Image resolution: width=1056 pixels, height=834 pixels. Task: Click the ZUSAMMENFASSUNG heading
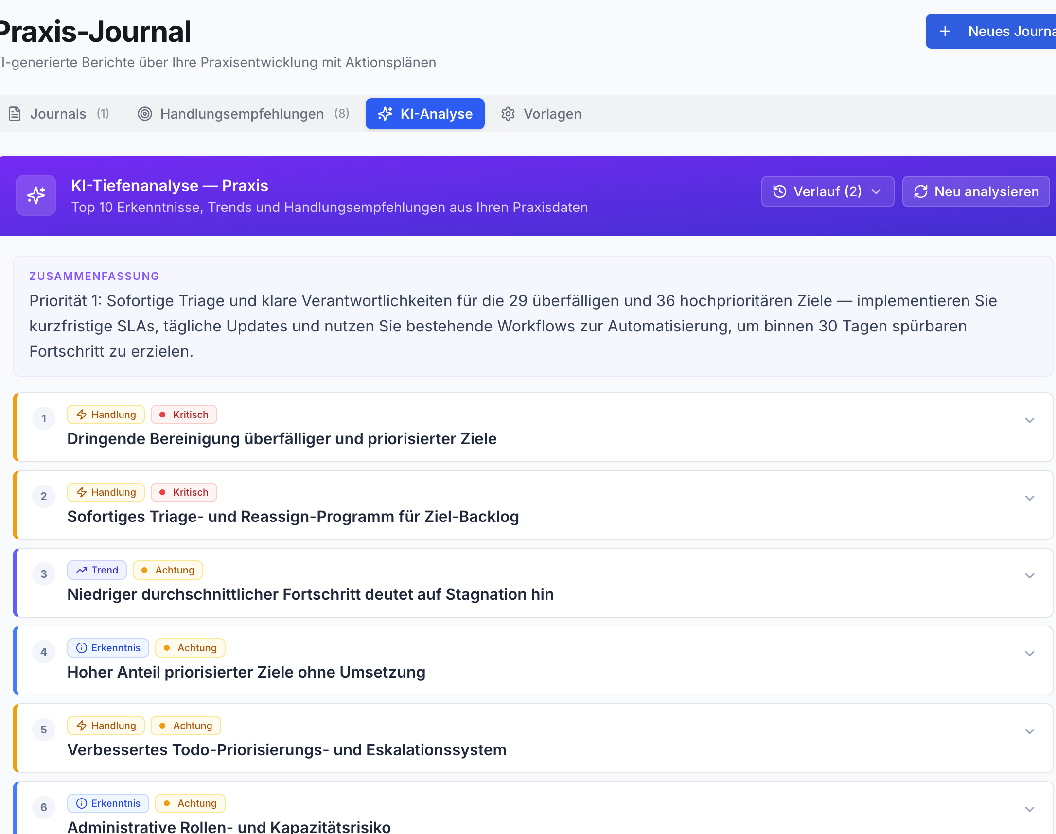[94, 276]
